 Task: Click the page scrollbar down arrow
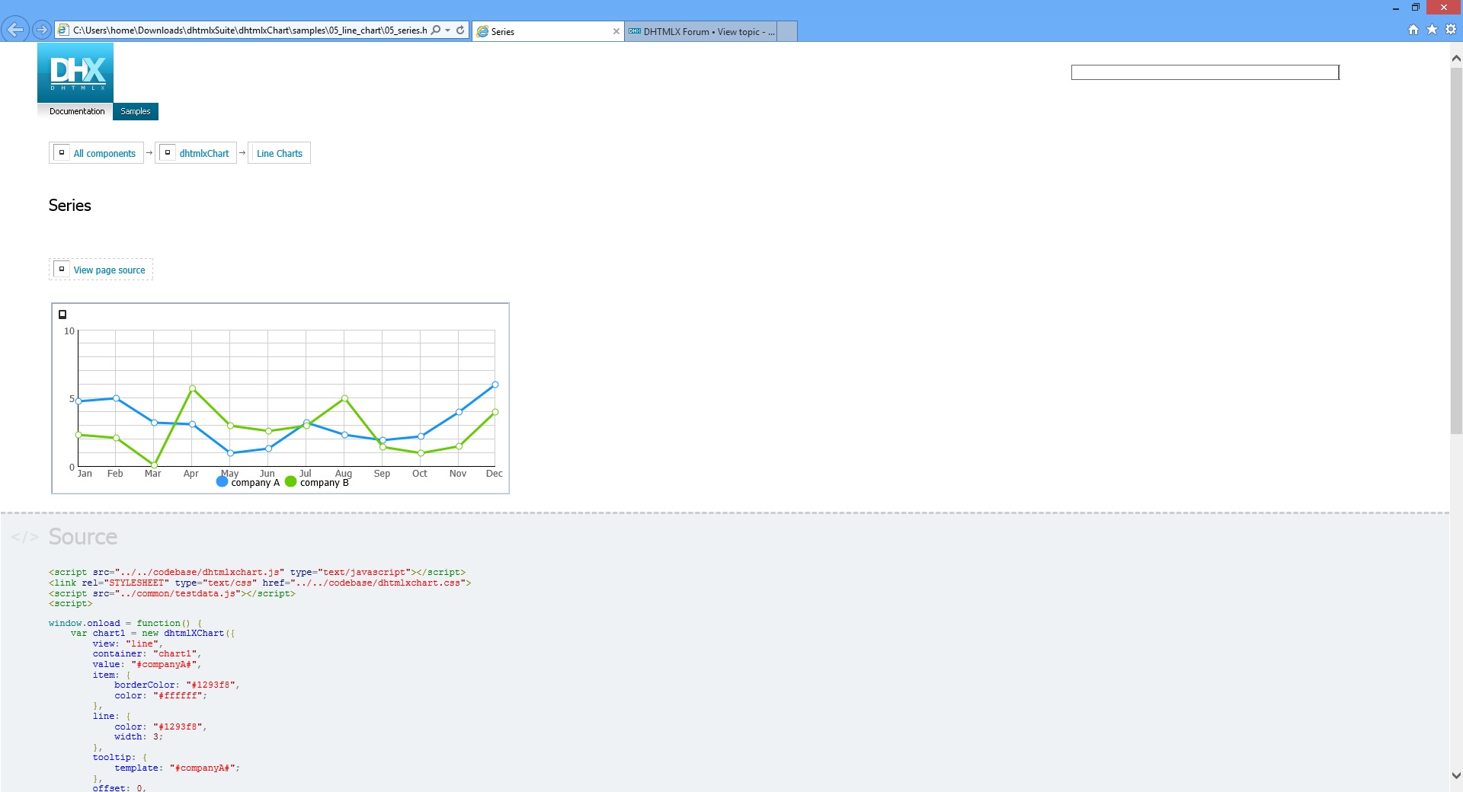point(1456,776)
